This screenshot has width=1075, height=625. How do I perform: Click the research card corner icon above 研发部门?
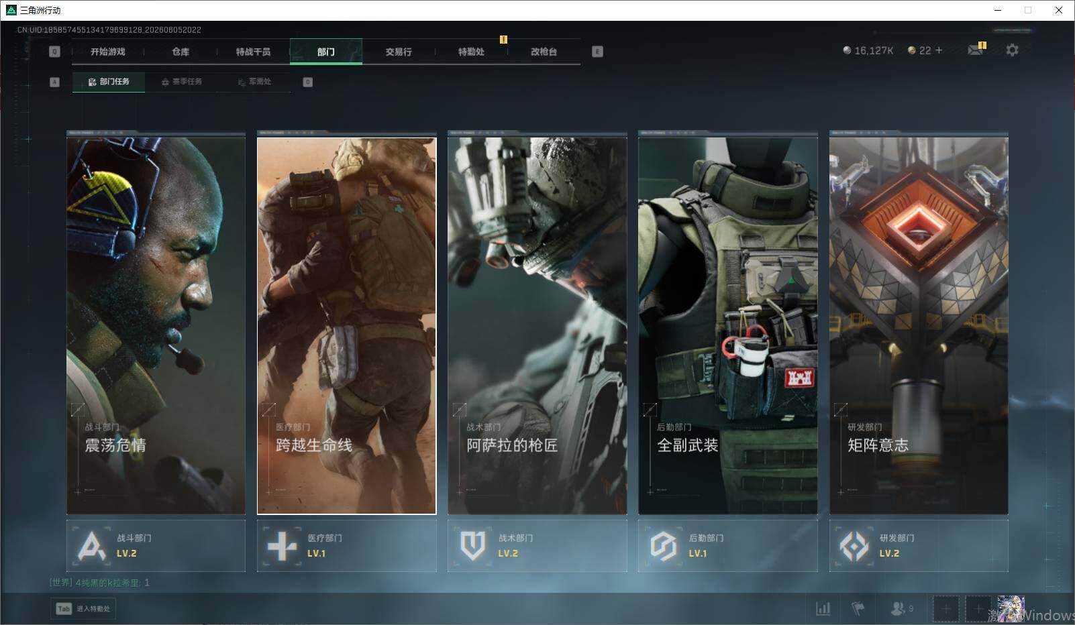pos(840,409)
